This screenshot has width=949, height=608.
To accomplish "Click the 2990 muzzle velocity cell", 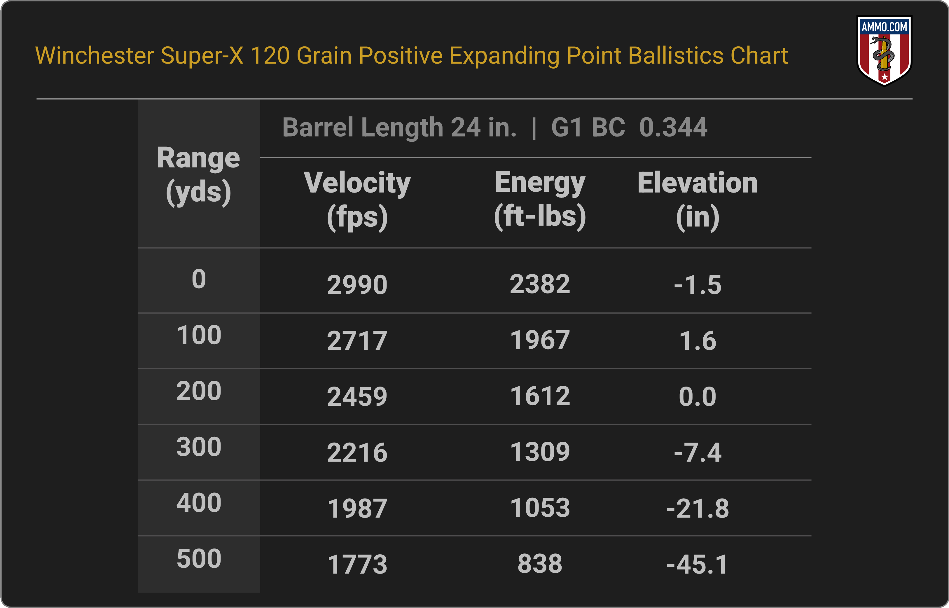I will [357, 285].
